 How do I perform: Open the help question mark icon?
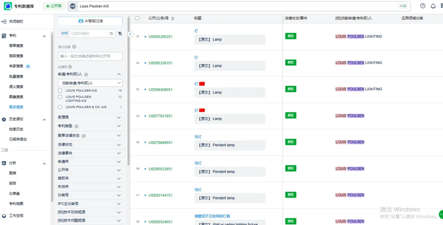[422, 6]
